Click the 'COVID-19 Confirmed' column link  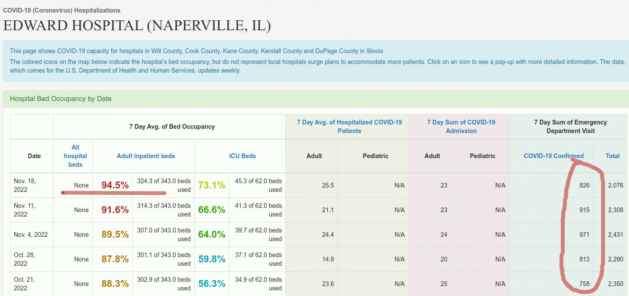[554, 156]
